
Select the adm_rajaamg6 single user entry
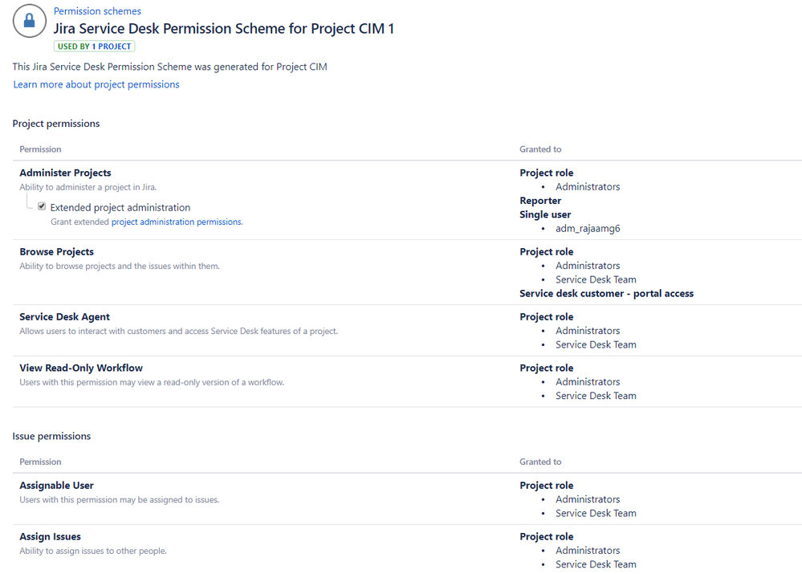click(588, 228)
